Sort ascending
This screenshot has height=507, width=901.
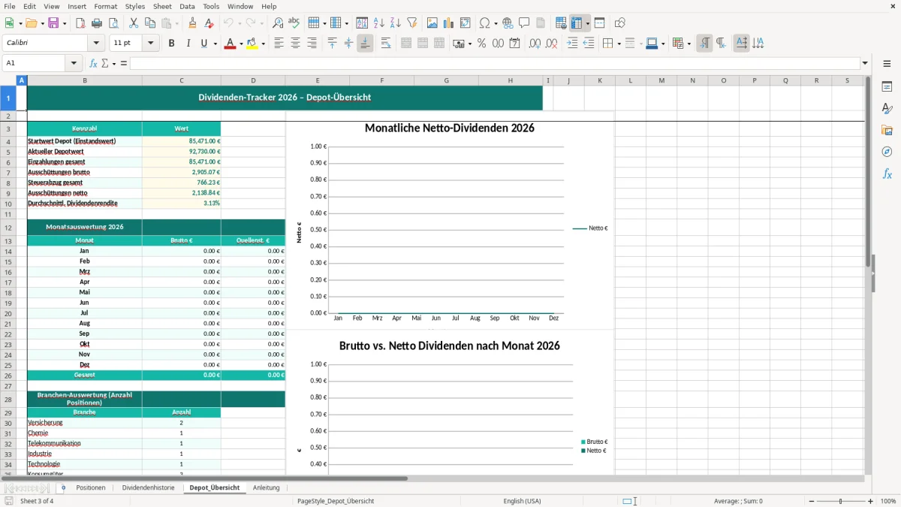pos(379,23)
